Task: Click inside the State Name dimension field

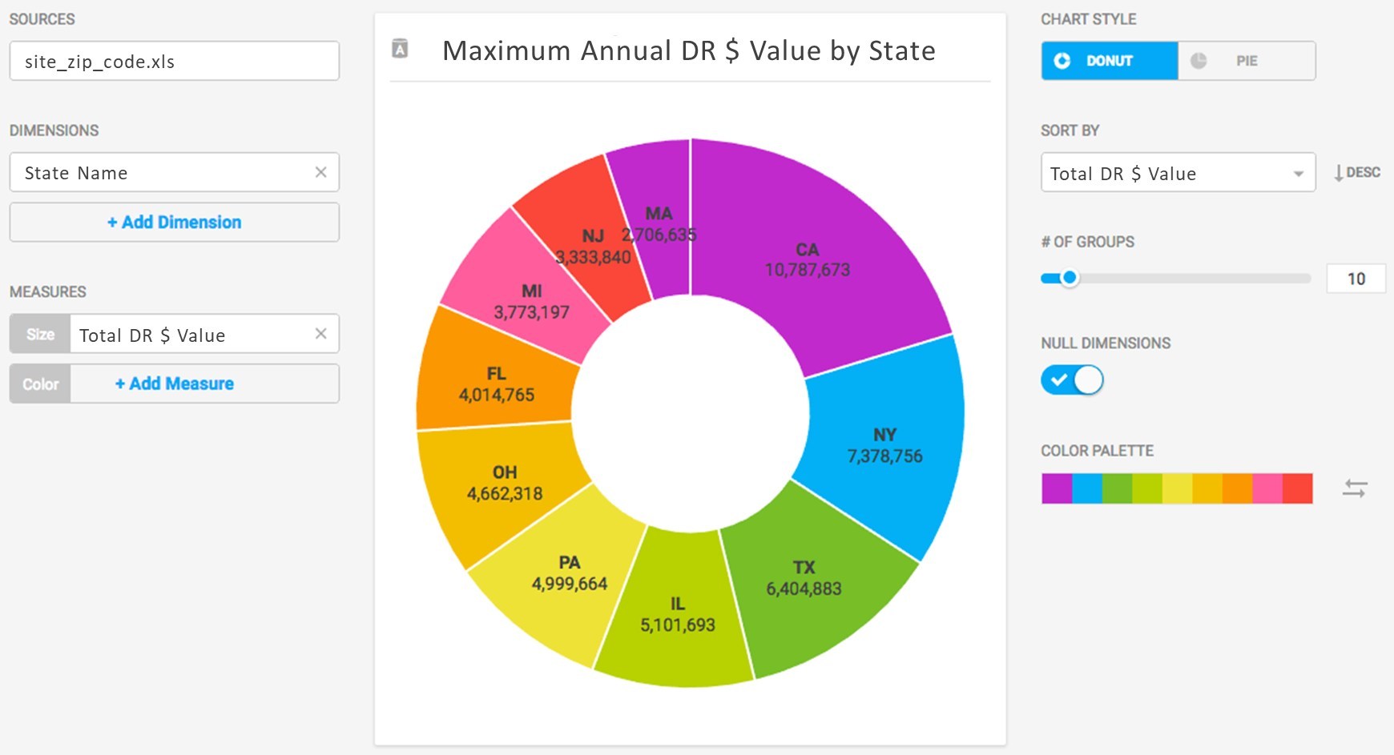Action: pos(160,172)
